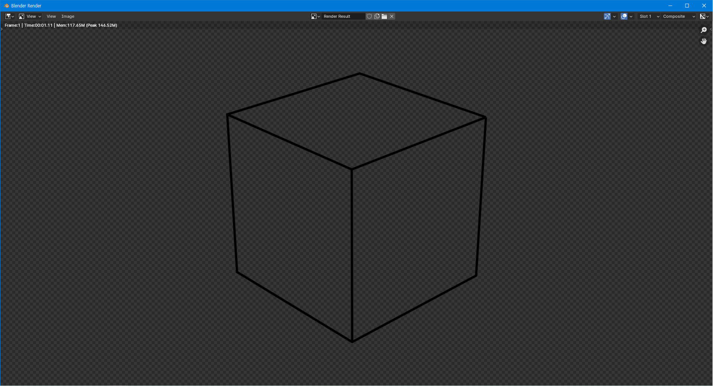Toggle the Show Overlays button
This screenshot has height=386, width=713.
pyautogui.click(x=624, y=16)
